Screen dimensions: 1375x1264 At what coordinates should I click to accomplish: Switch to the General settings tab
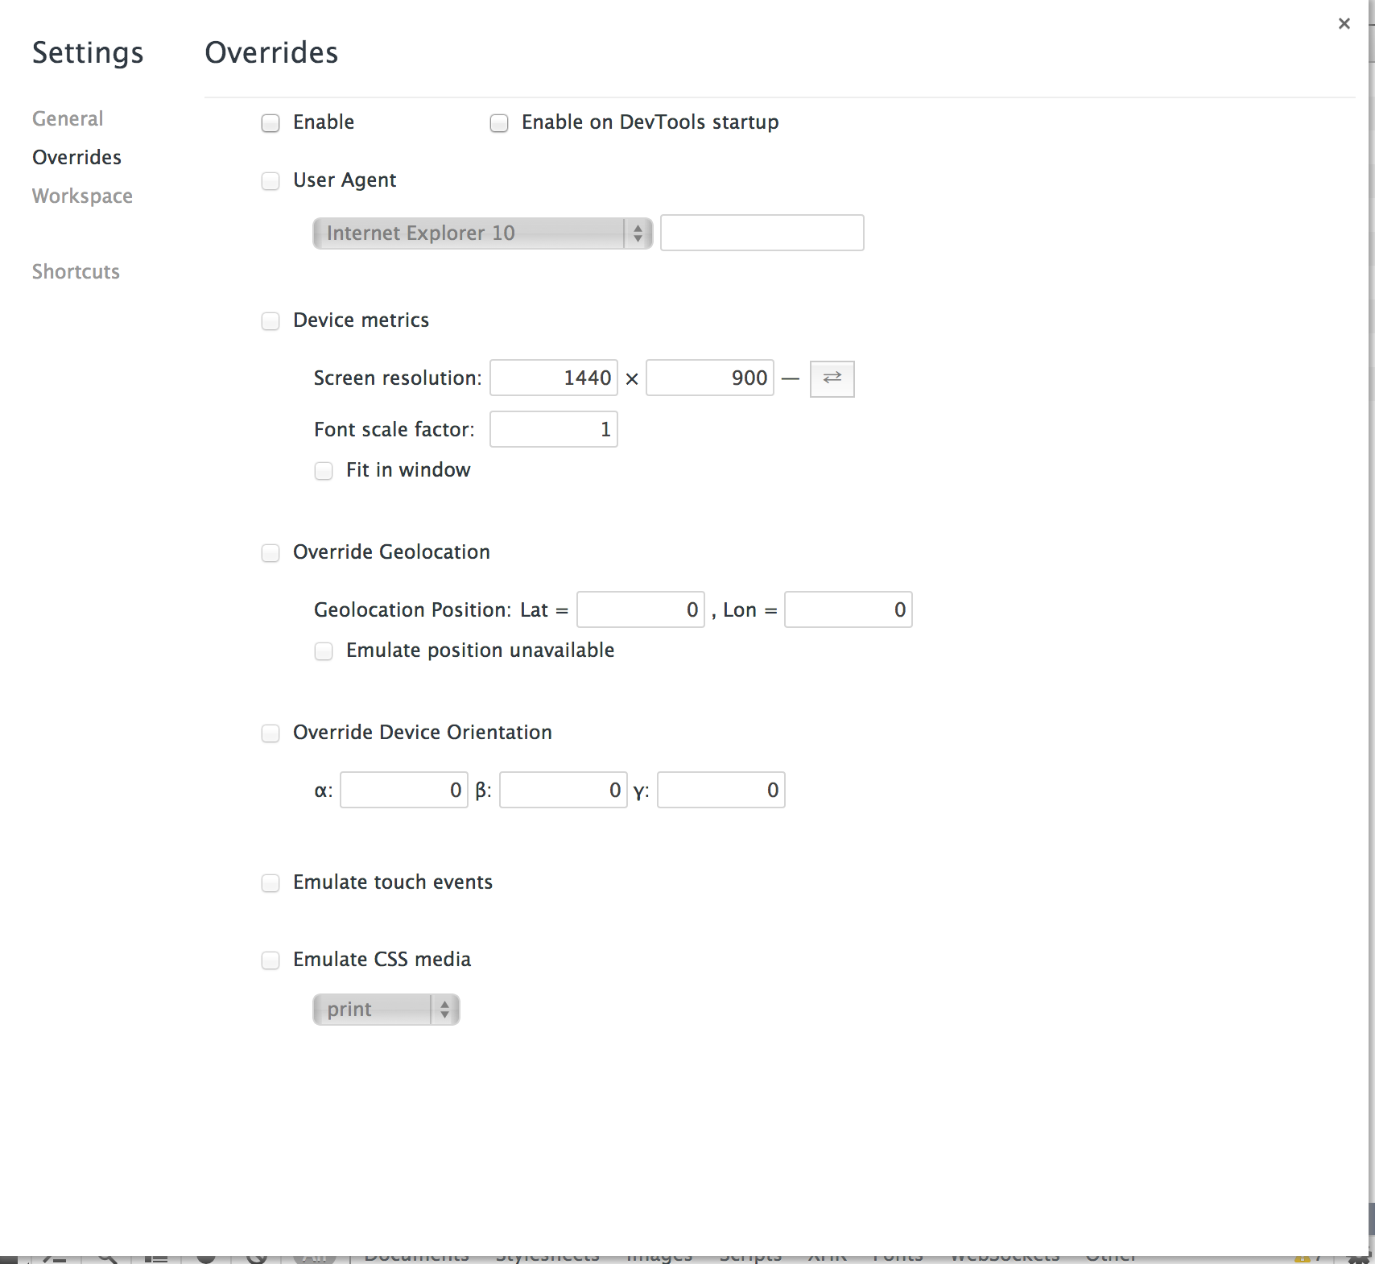point(68,119)
